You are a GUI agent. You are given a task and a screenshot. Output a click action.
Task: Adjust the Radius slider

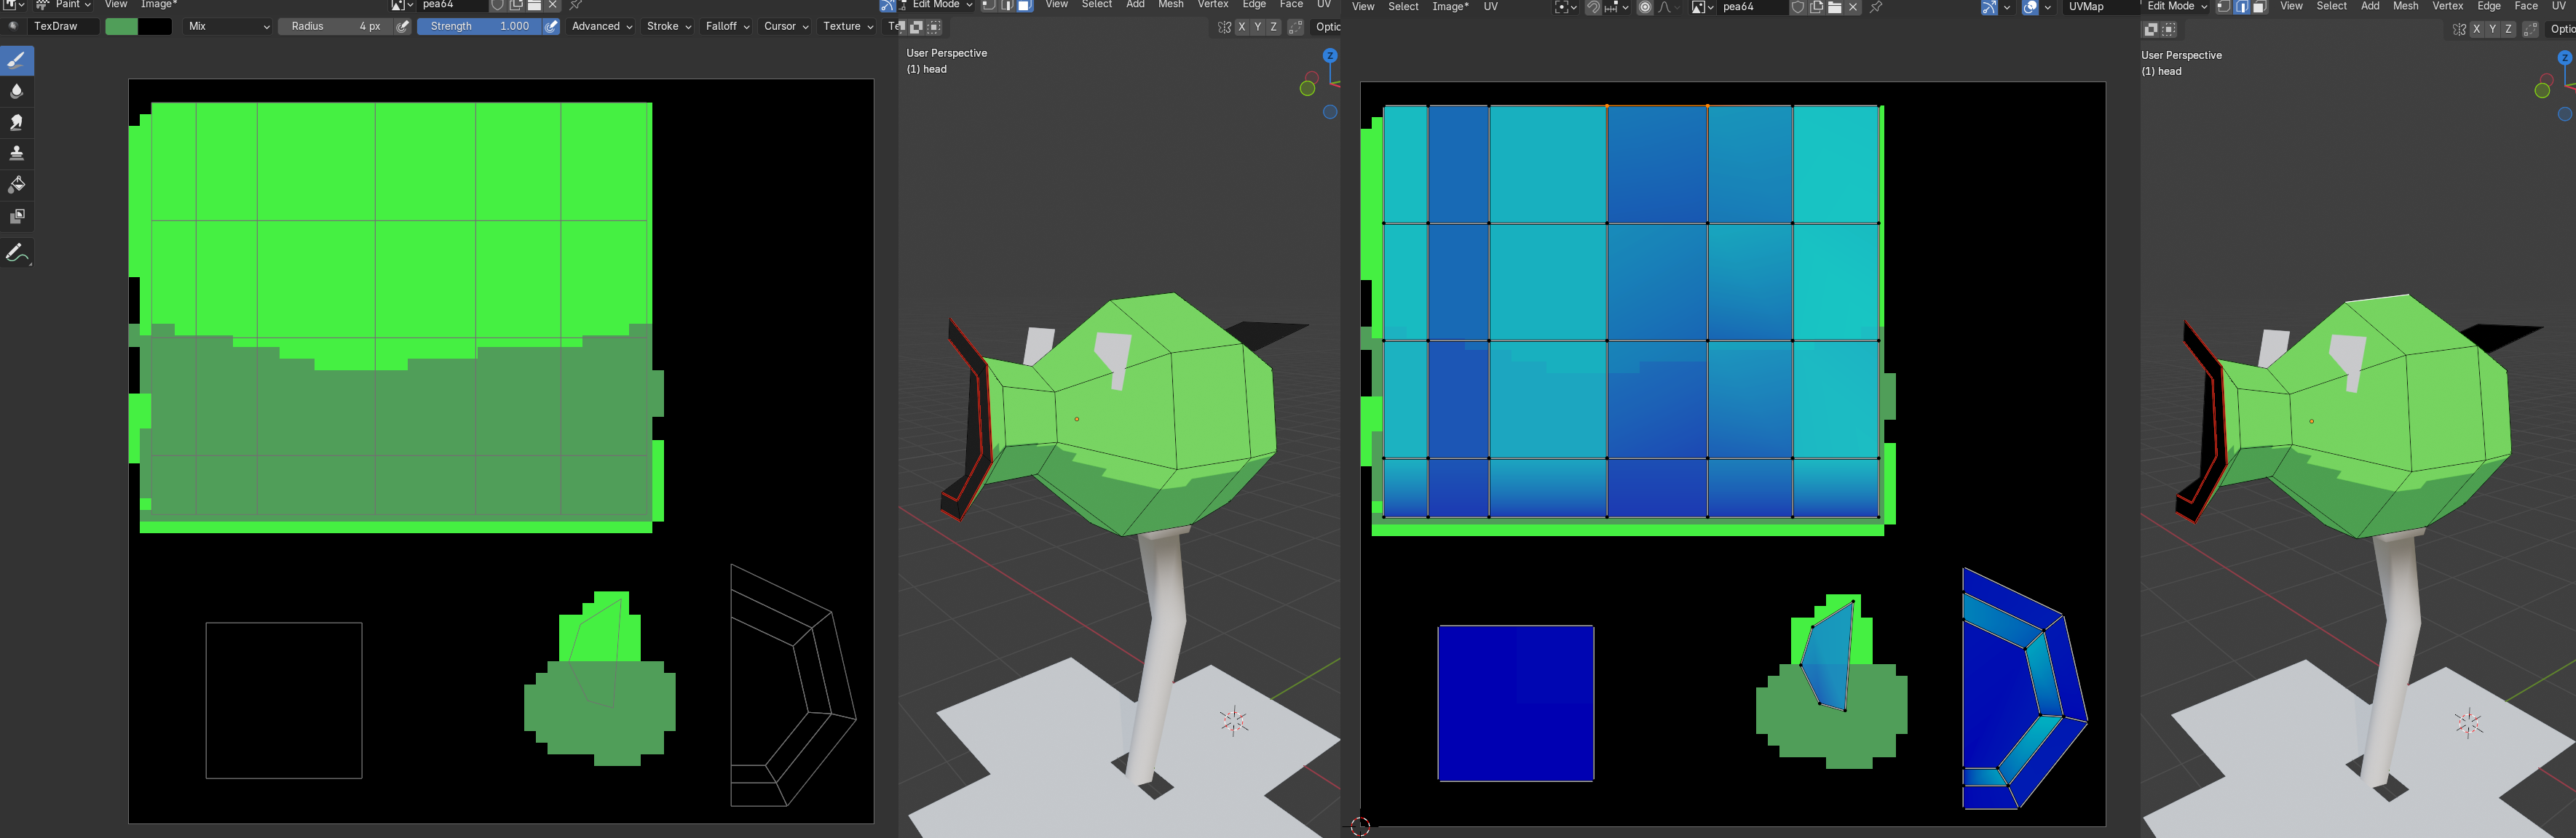click(x=335, y=26)
